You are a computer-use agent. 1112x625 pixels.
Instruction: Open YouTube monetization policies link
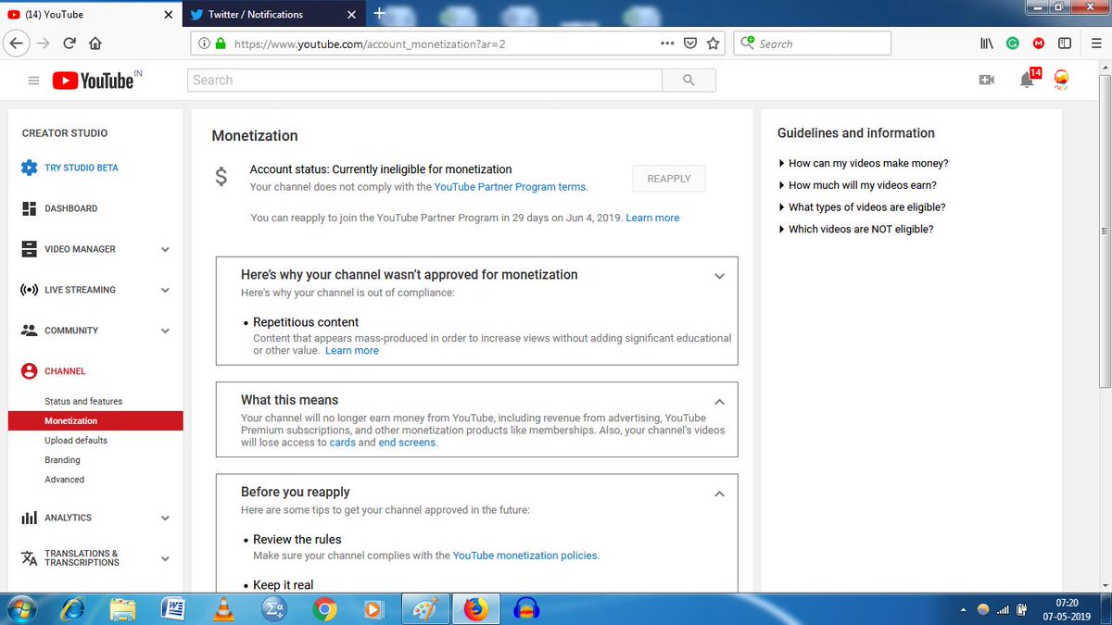[524, 556]
